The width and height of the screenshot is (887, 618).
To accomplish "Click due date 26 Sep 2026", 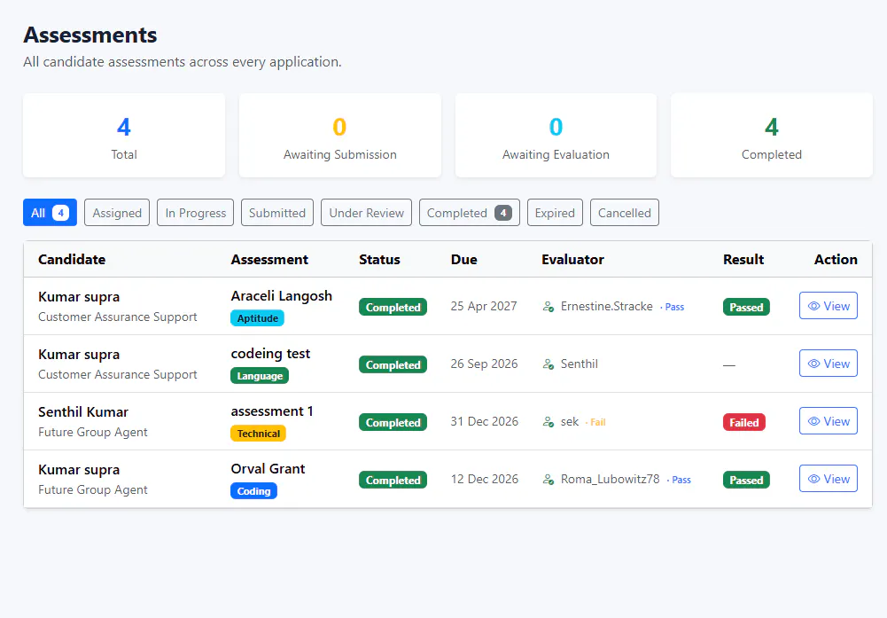I will [484, 364].
